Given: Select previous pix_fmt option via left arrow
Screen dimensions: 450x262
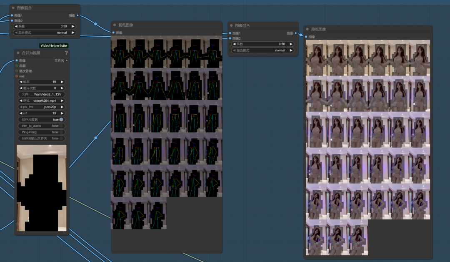Looking at the screenshot, I should pos(21,107).
